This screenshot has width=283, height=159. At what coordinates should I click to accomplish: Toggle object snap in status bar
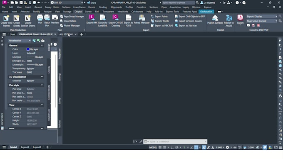[196, 147]
